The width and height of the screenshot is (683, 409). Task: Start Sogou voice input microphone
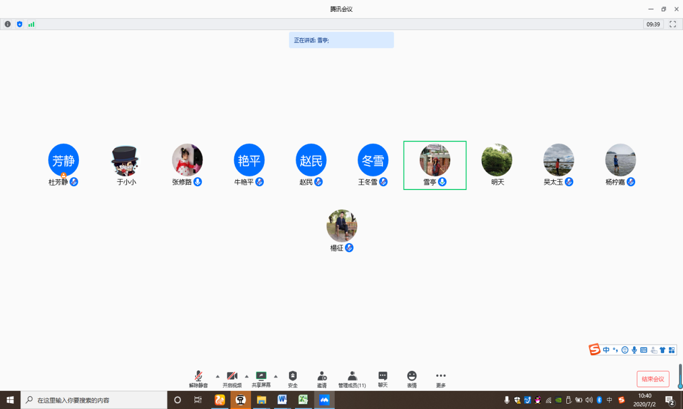click(634, 350)
